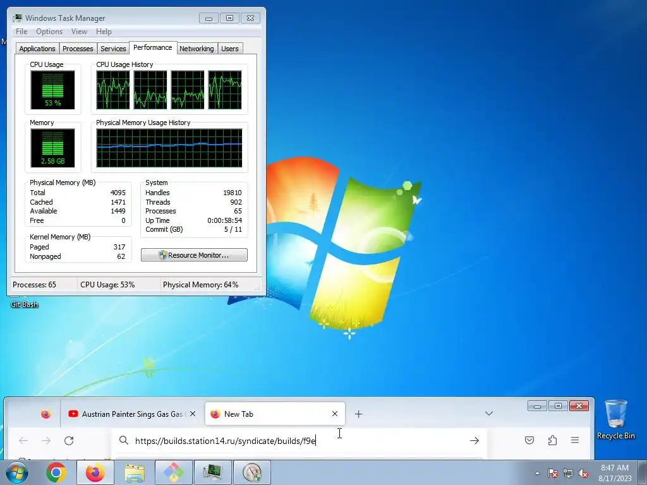Click the Windows Task Manager title icon
Image resolution: width=647 pixels, height=485 pixels.
point(17,18)
